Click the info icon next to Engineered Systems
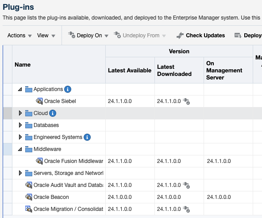The height and width of the screenshot is (218, 262). tap(87, 137)
